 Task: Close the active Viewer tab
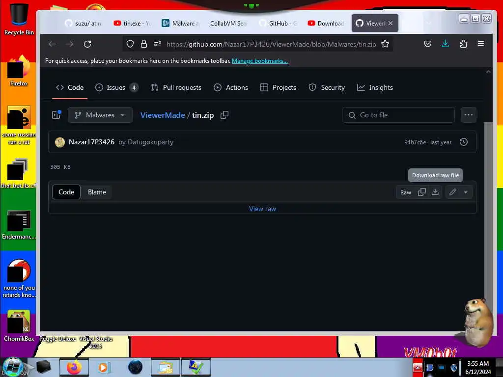[x=391, y=23]
